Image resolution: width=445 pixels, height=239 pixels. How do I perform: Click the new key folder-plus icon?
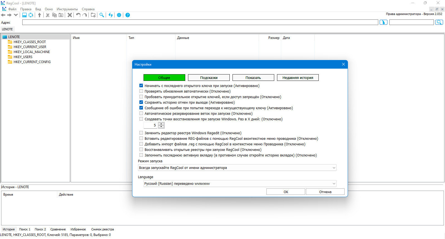tap(93, 15)
